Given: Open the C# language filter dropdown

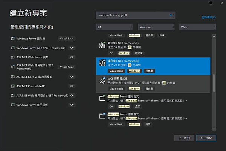Looking at the screenshot, I should coord(114,27).
